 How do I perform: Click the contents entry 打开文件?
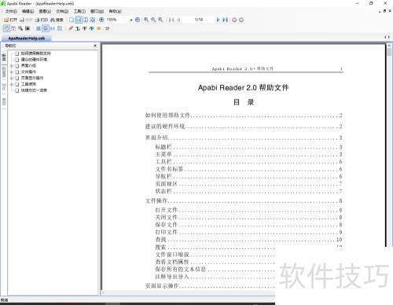pos(167,210)
